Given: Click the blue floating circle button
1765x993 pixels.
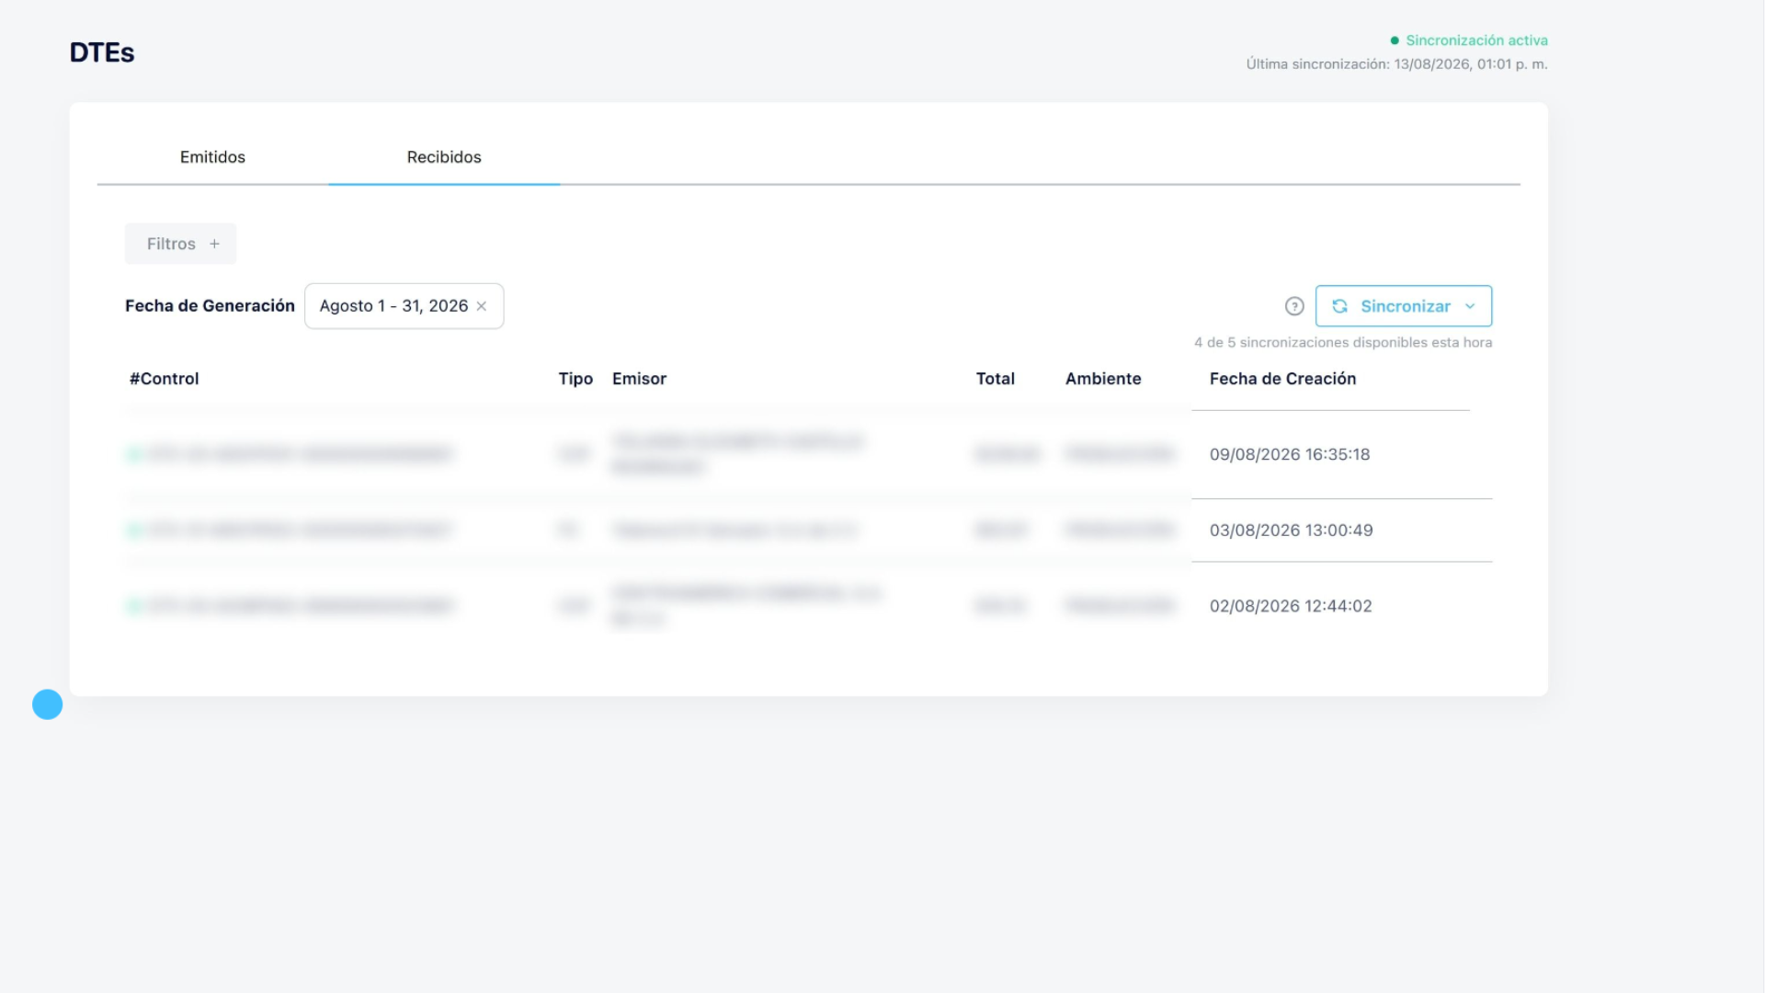Looking at the screenshot, I should pyautogui.click(x=48, y=704).
